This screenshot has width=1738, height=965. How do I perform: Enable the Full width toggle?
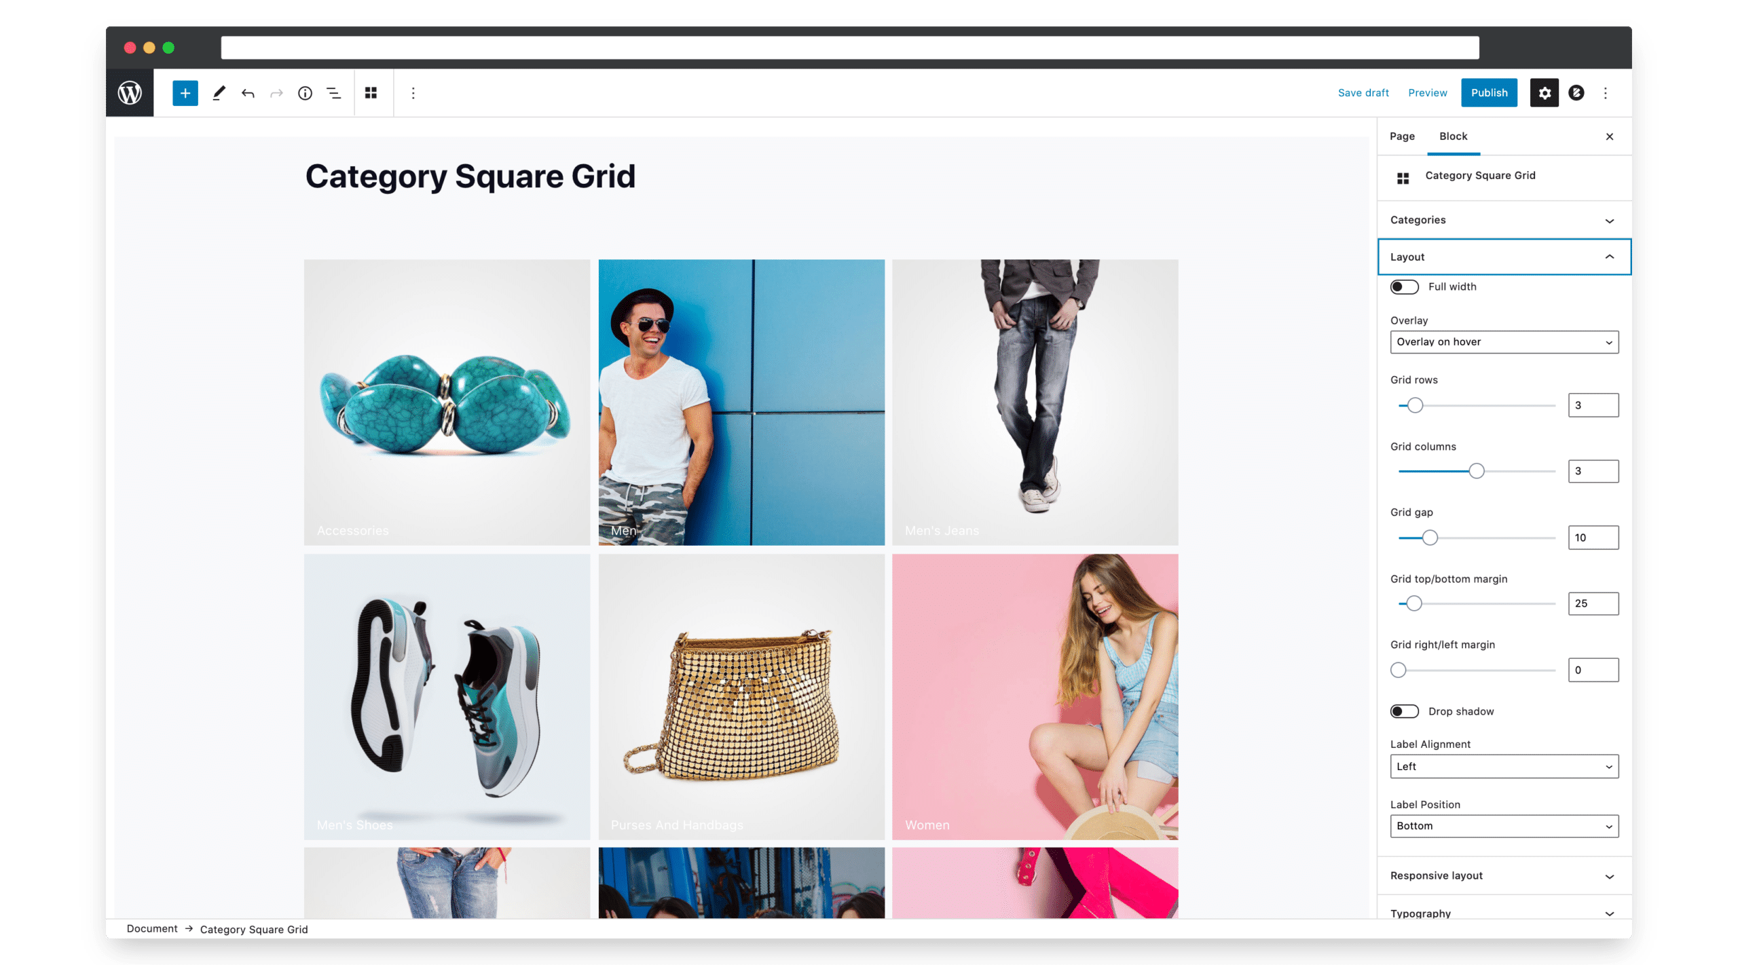1404,286
